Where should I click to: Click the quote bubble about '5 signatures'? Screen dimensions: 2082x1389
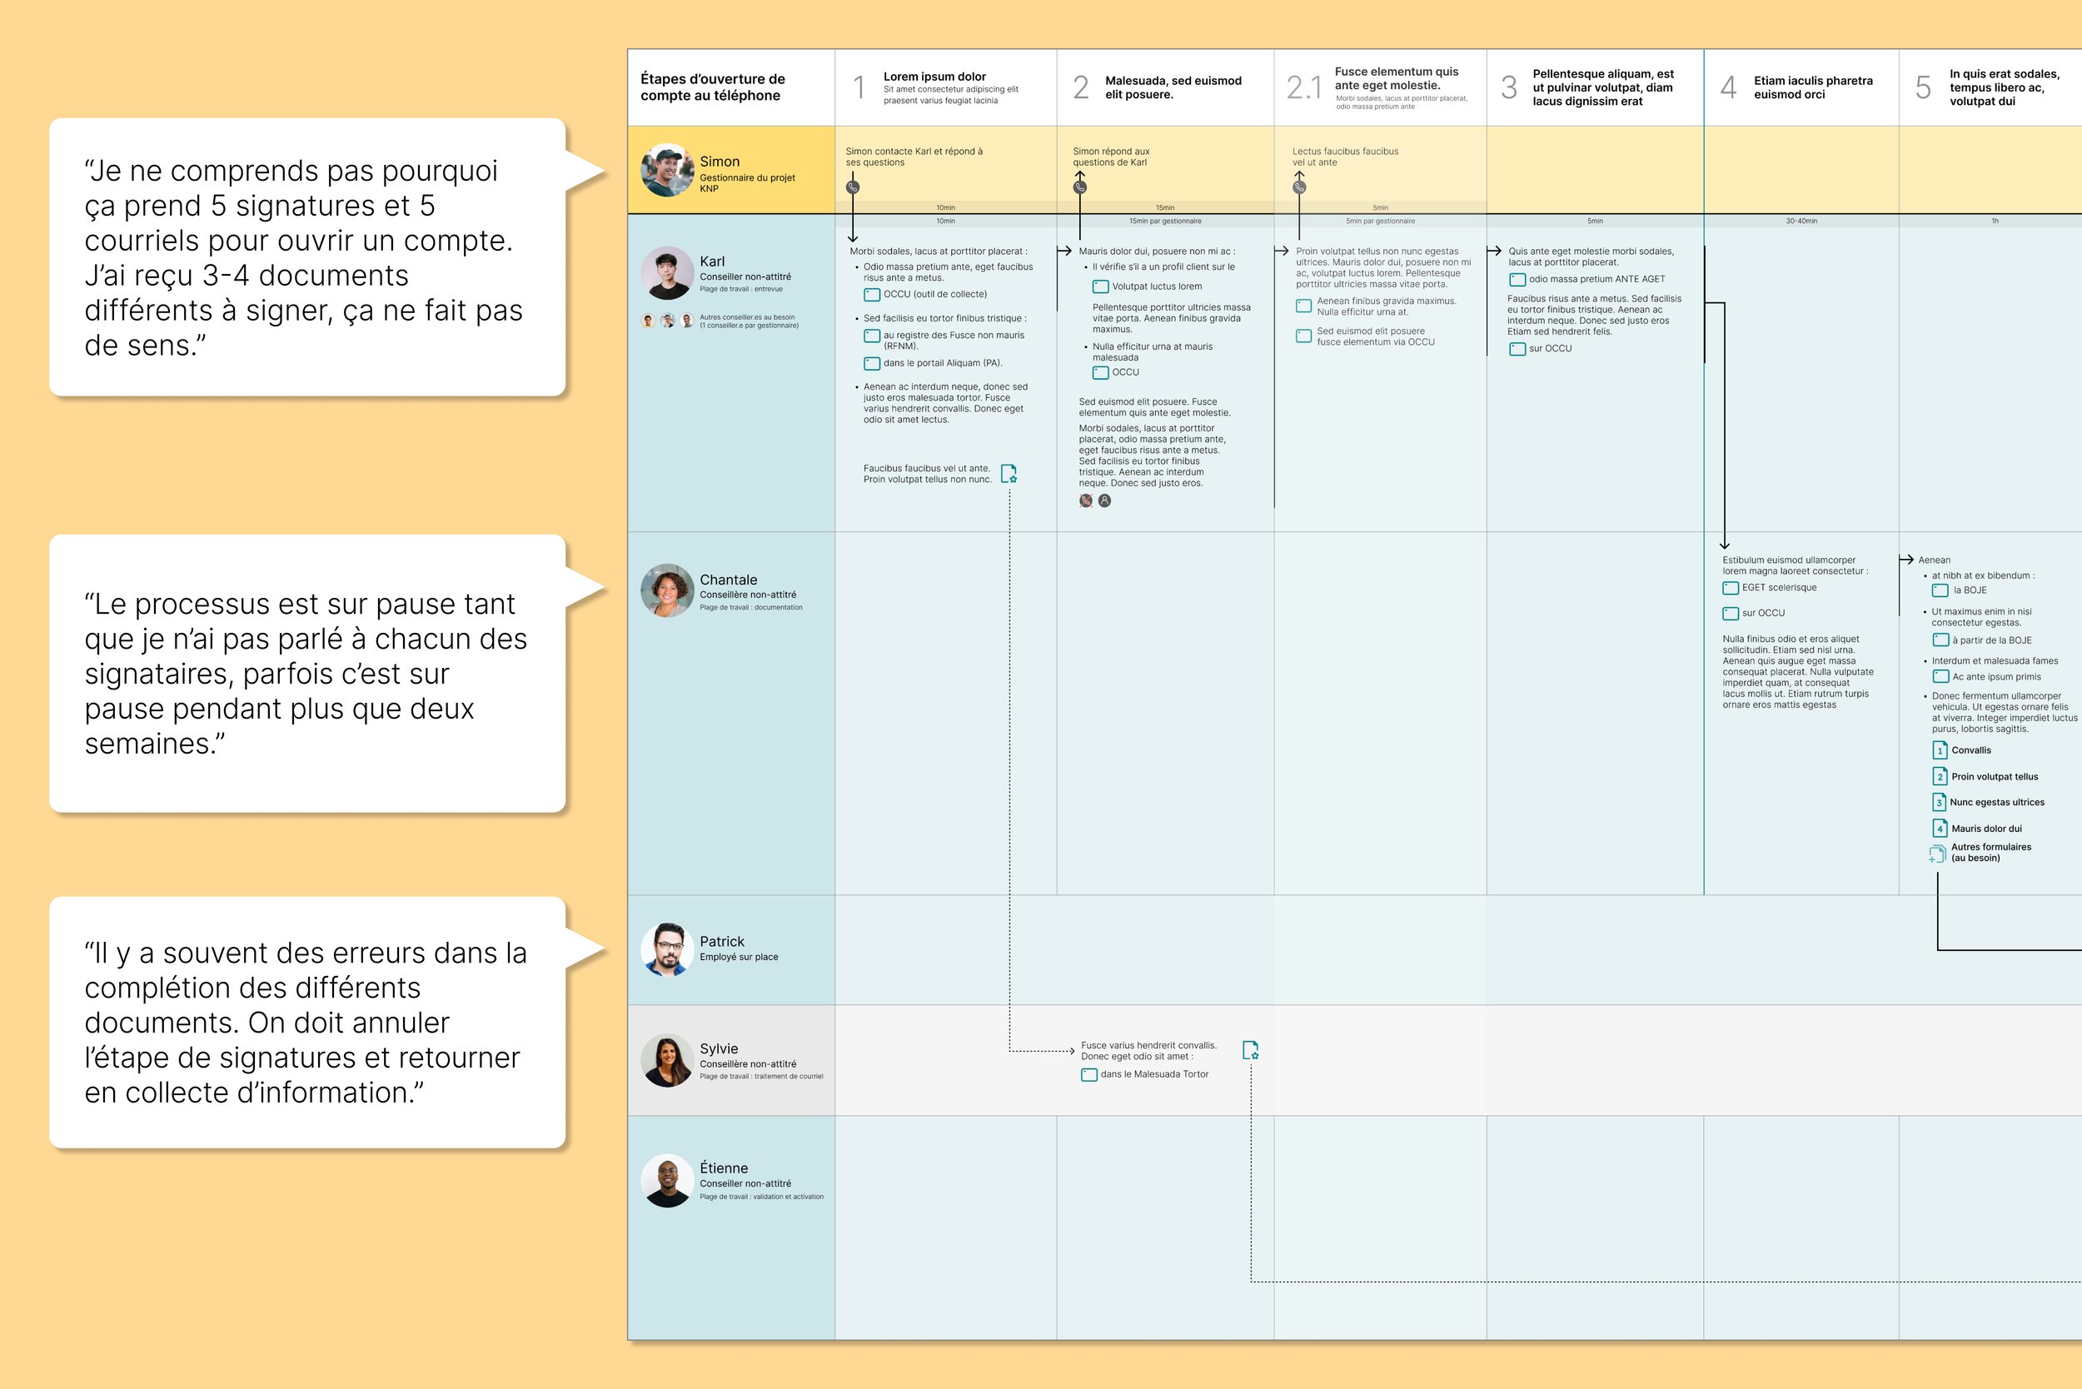(307, 256)
